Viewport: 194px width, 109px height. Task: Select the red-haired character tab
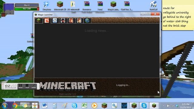pos(71,21)
